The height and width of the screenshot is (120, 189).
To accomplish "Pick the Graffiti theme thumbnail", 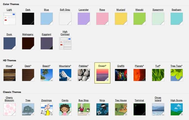I will [x=121, y=75].
